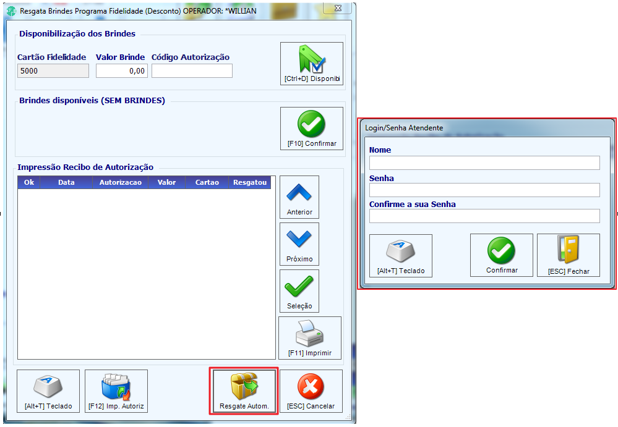Viewport: 618px width, 427px height.
Task: Click the F10 Confirmar green checkmark button
Action: [312, 129]
